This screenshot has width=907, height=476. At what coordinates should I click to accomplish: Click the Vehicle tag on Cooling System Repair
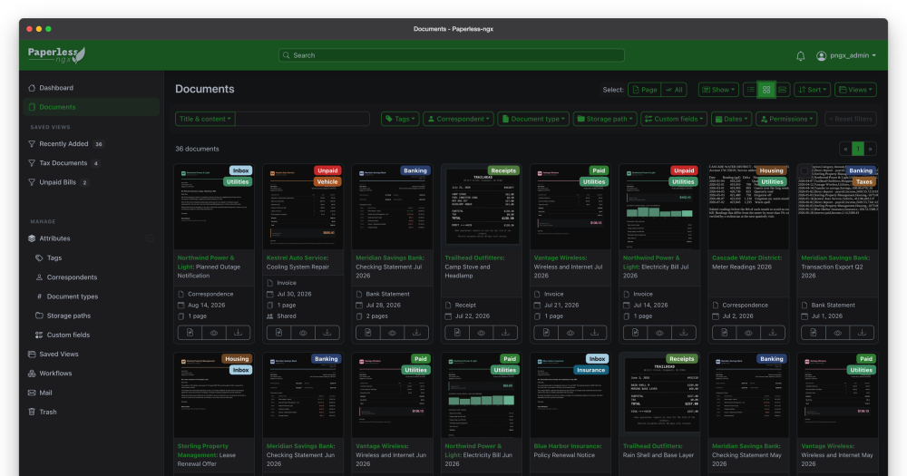pyautogui.click(x=327, y=181)
